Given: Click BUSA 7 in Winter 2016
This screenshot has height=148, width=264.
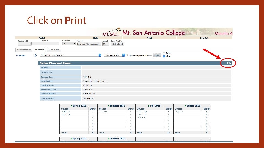Looking at the screenshot, I should [179, 112].
